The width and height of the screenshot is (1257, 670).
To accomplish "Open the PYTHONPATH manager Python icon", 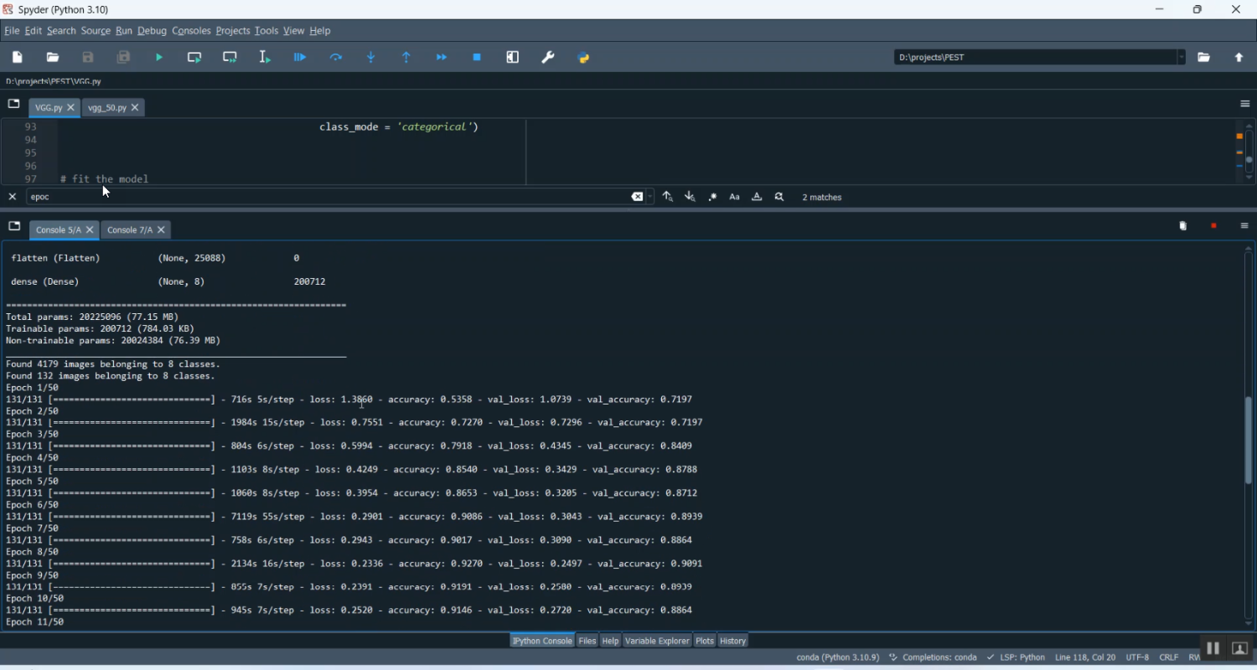I will coord(584,58).
